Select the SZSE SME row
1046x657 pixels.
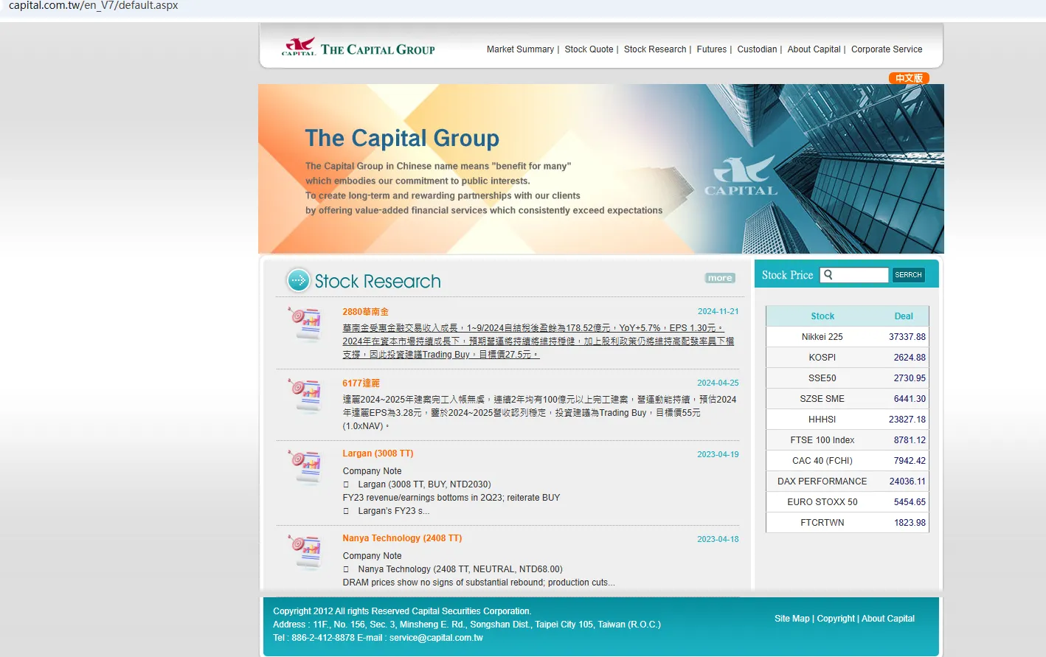[848, 399]
